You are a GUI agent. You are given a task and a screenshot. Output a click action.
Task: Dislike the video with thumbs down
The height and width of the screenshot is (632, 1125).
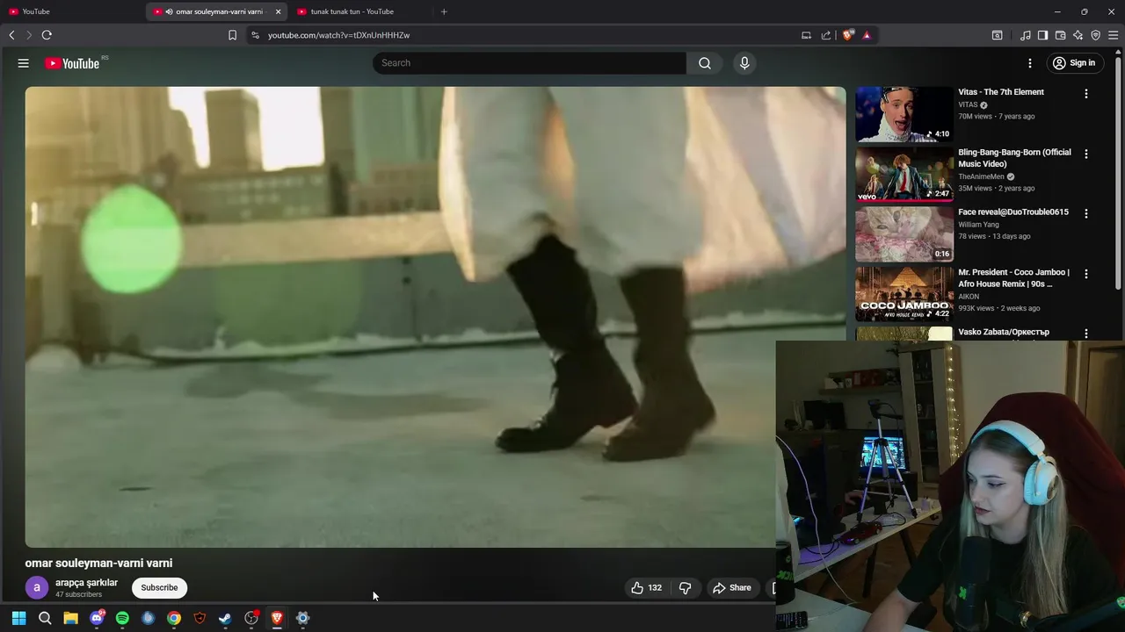[x=686, y=588]
